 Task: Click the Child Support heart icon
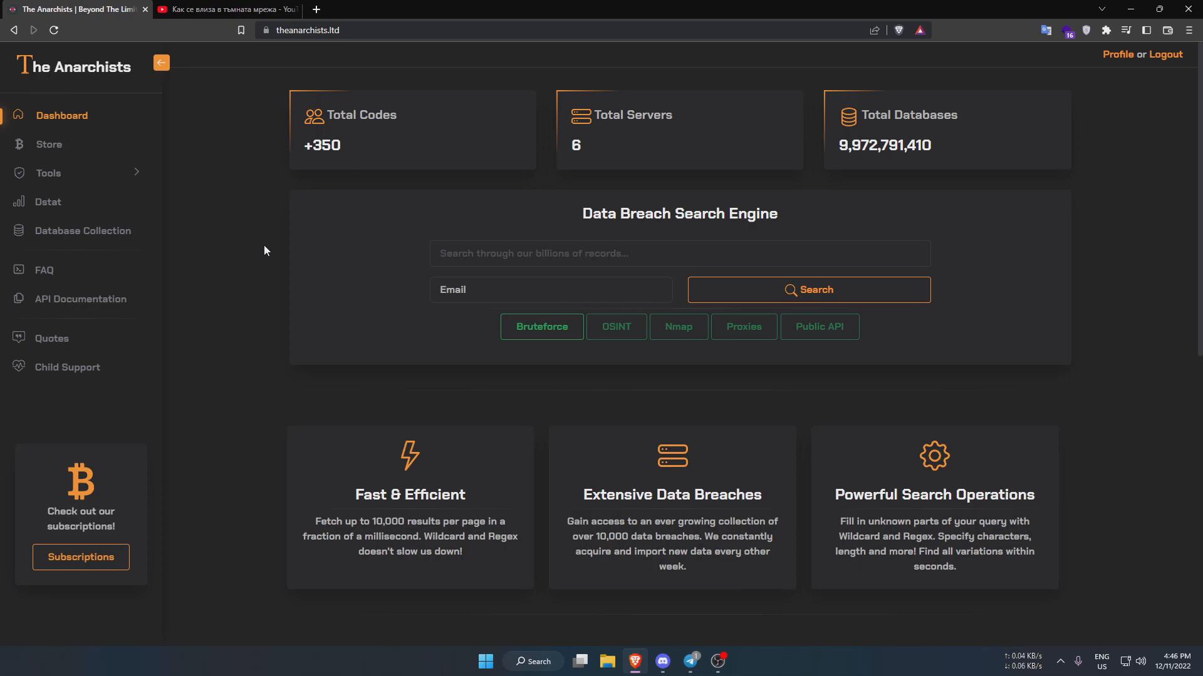[x=19, y=366]
